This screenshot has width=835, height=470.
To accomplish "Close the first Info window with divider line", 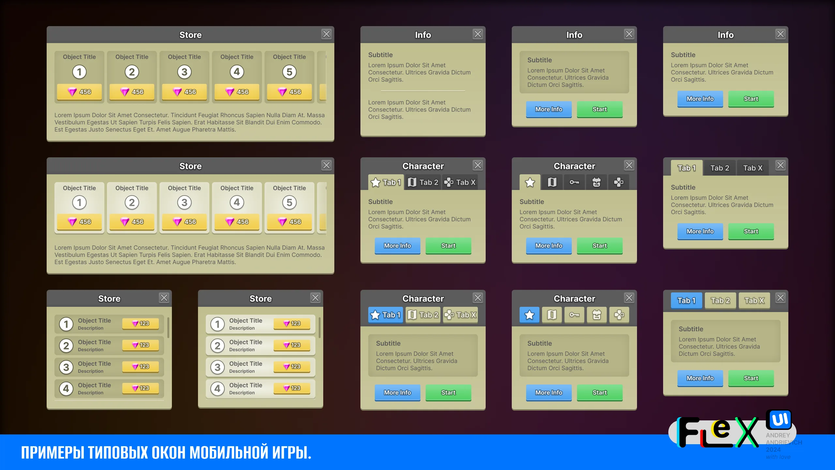I will (x=478, y=34).
